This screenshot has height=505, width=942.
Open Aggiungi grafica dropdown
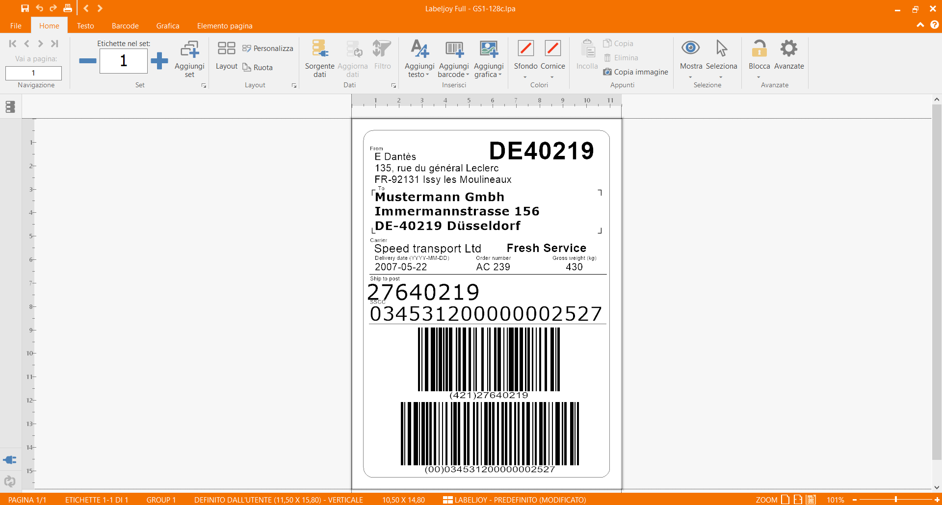click(489, 58)
